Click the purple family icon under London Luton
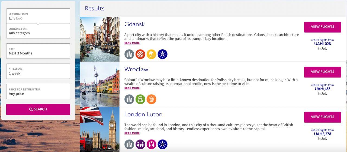Screen dimensions: 347x152 140,144
